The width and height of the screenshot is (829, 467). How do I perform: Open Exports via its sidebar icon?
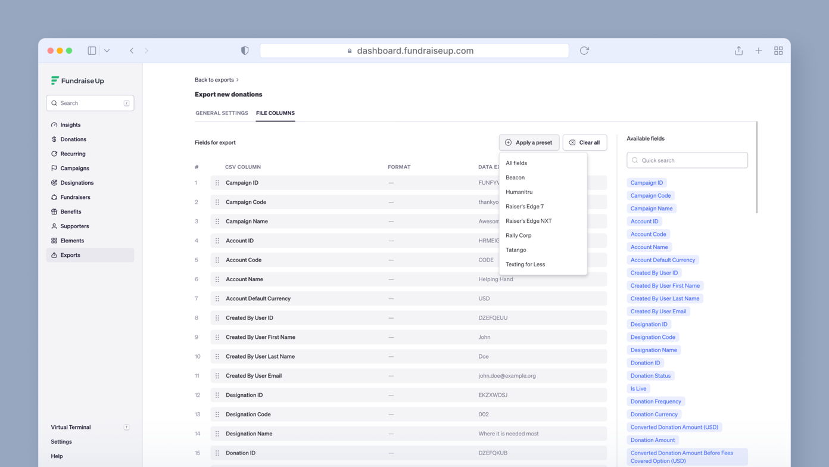(54, 255)
